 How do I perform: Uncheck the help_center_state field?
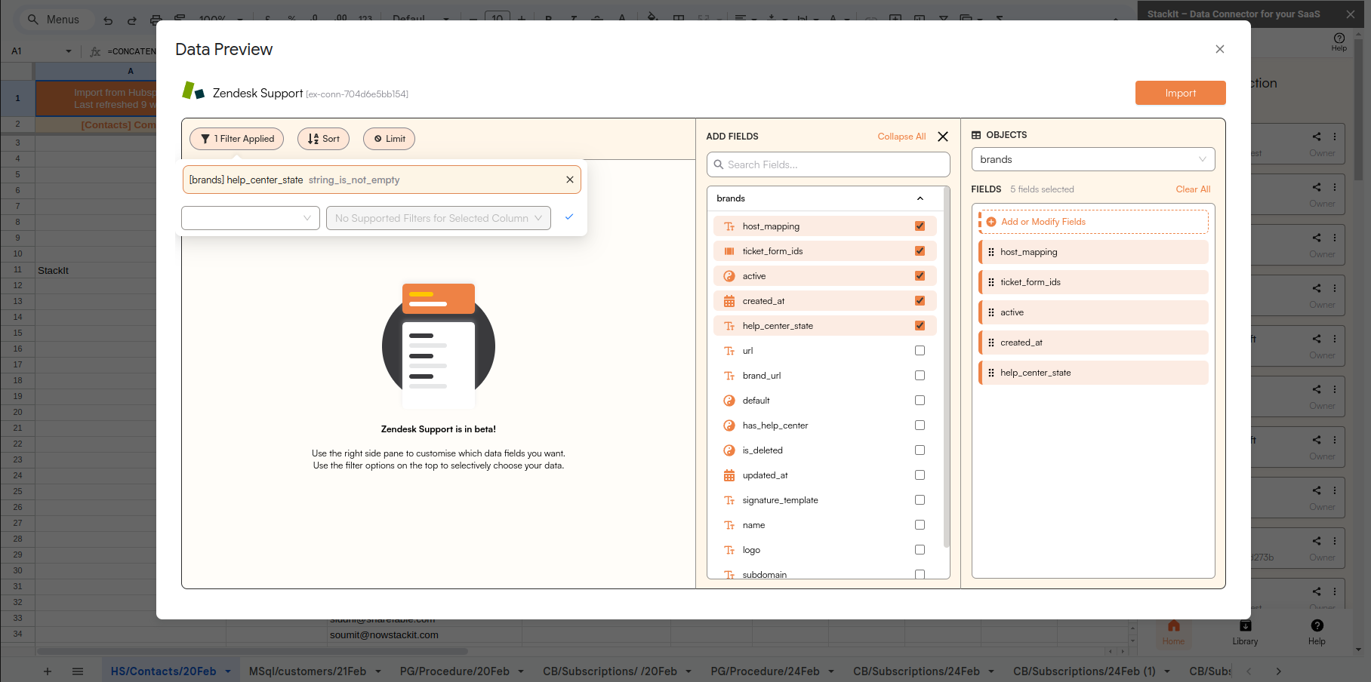[920, 326]
